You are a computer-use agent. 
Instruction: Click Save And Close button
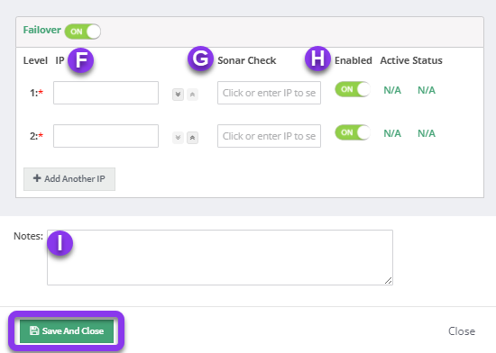click(x=67, y=330)
